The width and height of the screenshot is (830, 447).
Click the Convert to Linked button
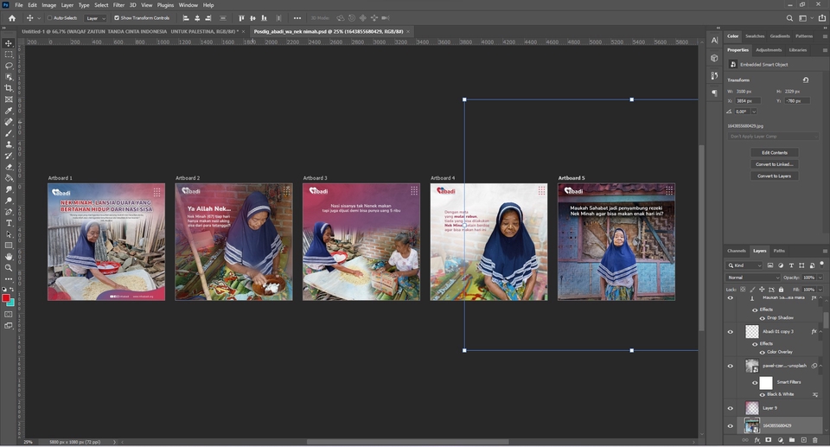coord(775,164)
